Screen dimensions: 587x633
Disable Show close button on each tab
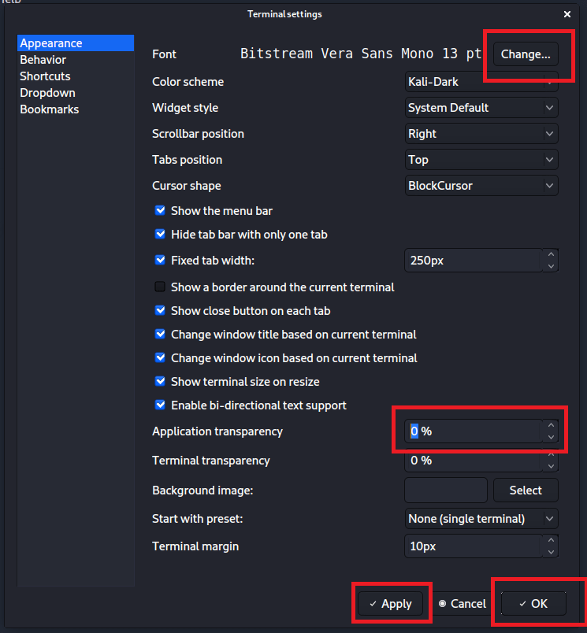(x=161, y=311)
